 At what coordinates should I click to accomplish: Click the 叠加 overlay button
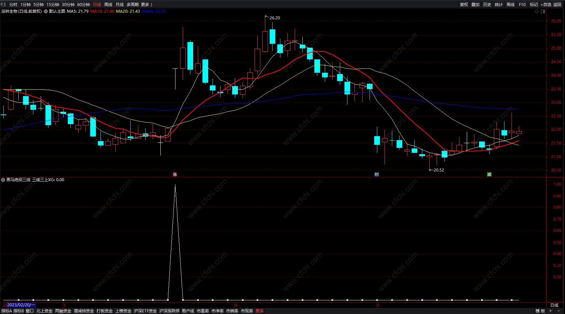tap(475, 5)
